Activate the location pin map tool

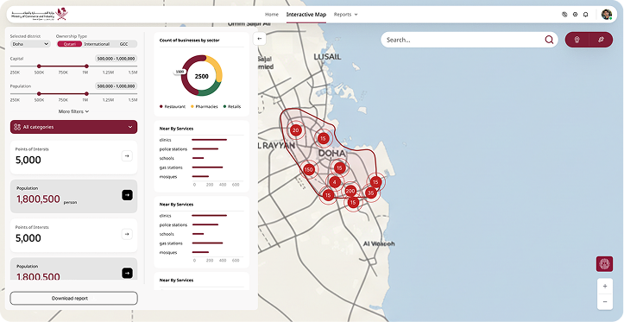[577, 40]
